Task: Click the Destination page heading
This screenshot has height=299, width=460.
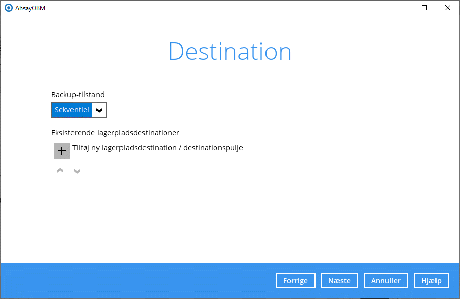Action: pos(230,52)
